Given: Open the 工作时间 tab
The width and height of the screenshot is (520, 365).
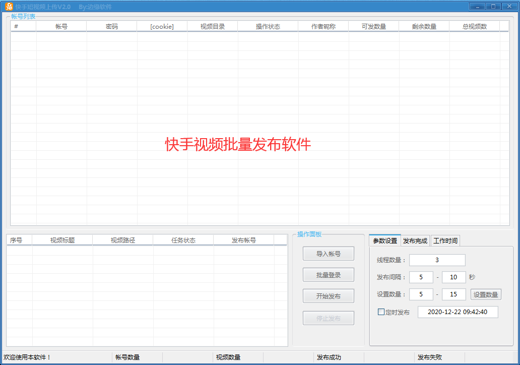Looking at the screenshot, I should coord(445,241).
